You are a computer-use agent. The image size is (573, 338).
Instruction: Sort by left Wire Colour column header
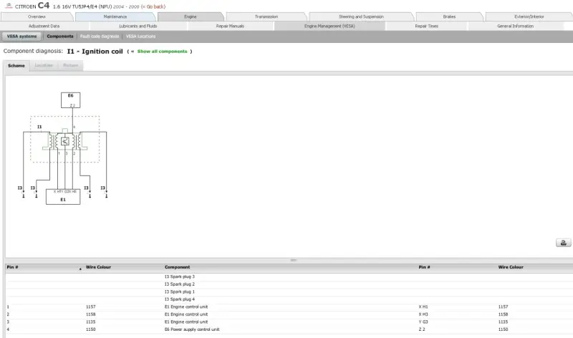[x=98, y=268]
